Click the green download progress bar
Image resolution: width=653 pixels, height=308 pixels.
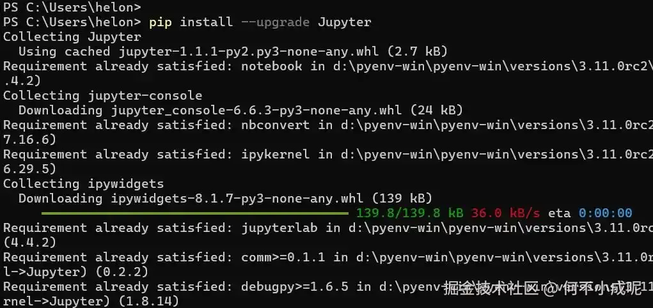[x=195, y=213]
